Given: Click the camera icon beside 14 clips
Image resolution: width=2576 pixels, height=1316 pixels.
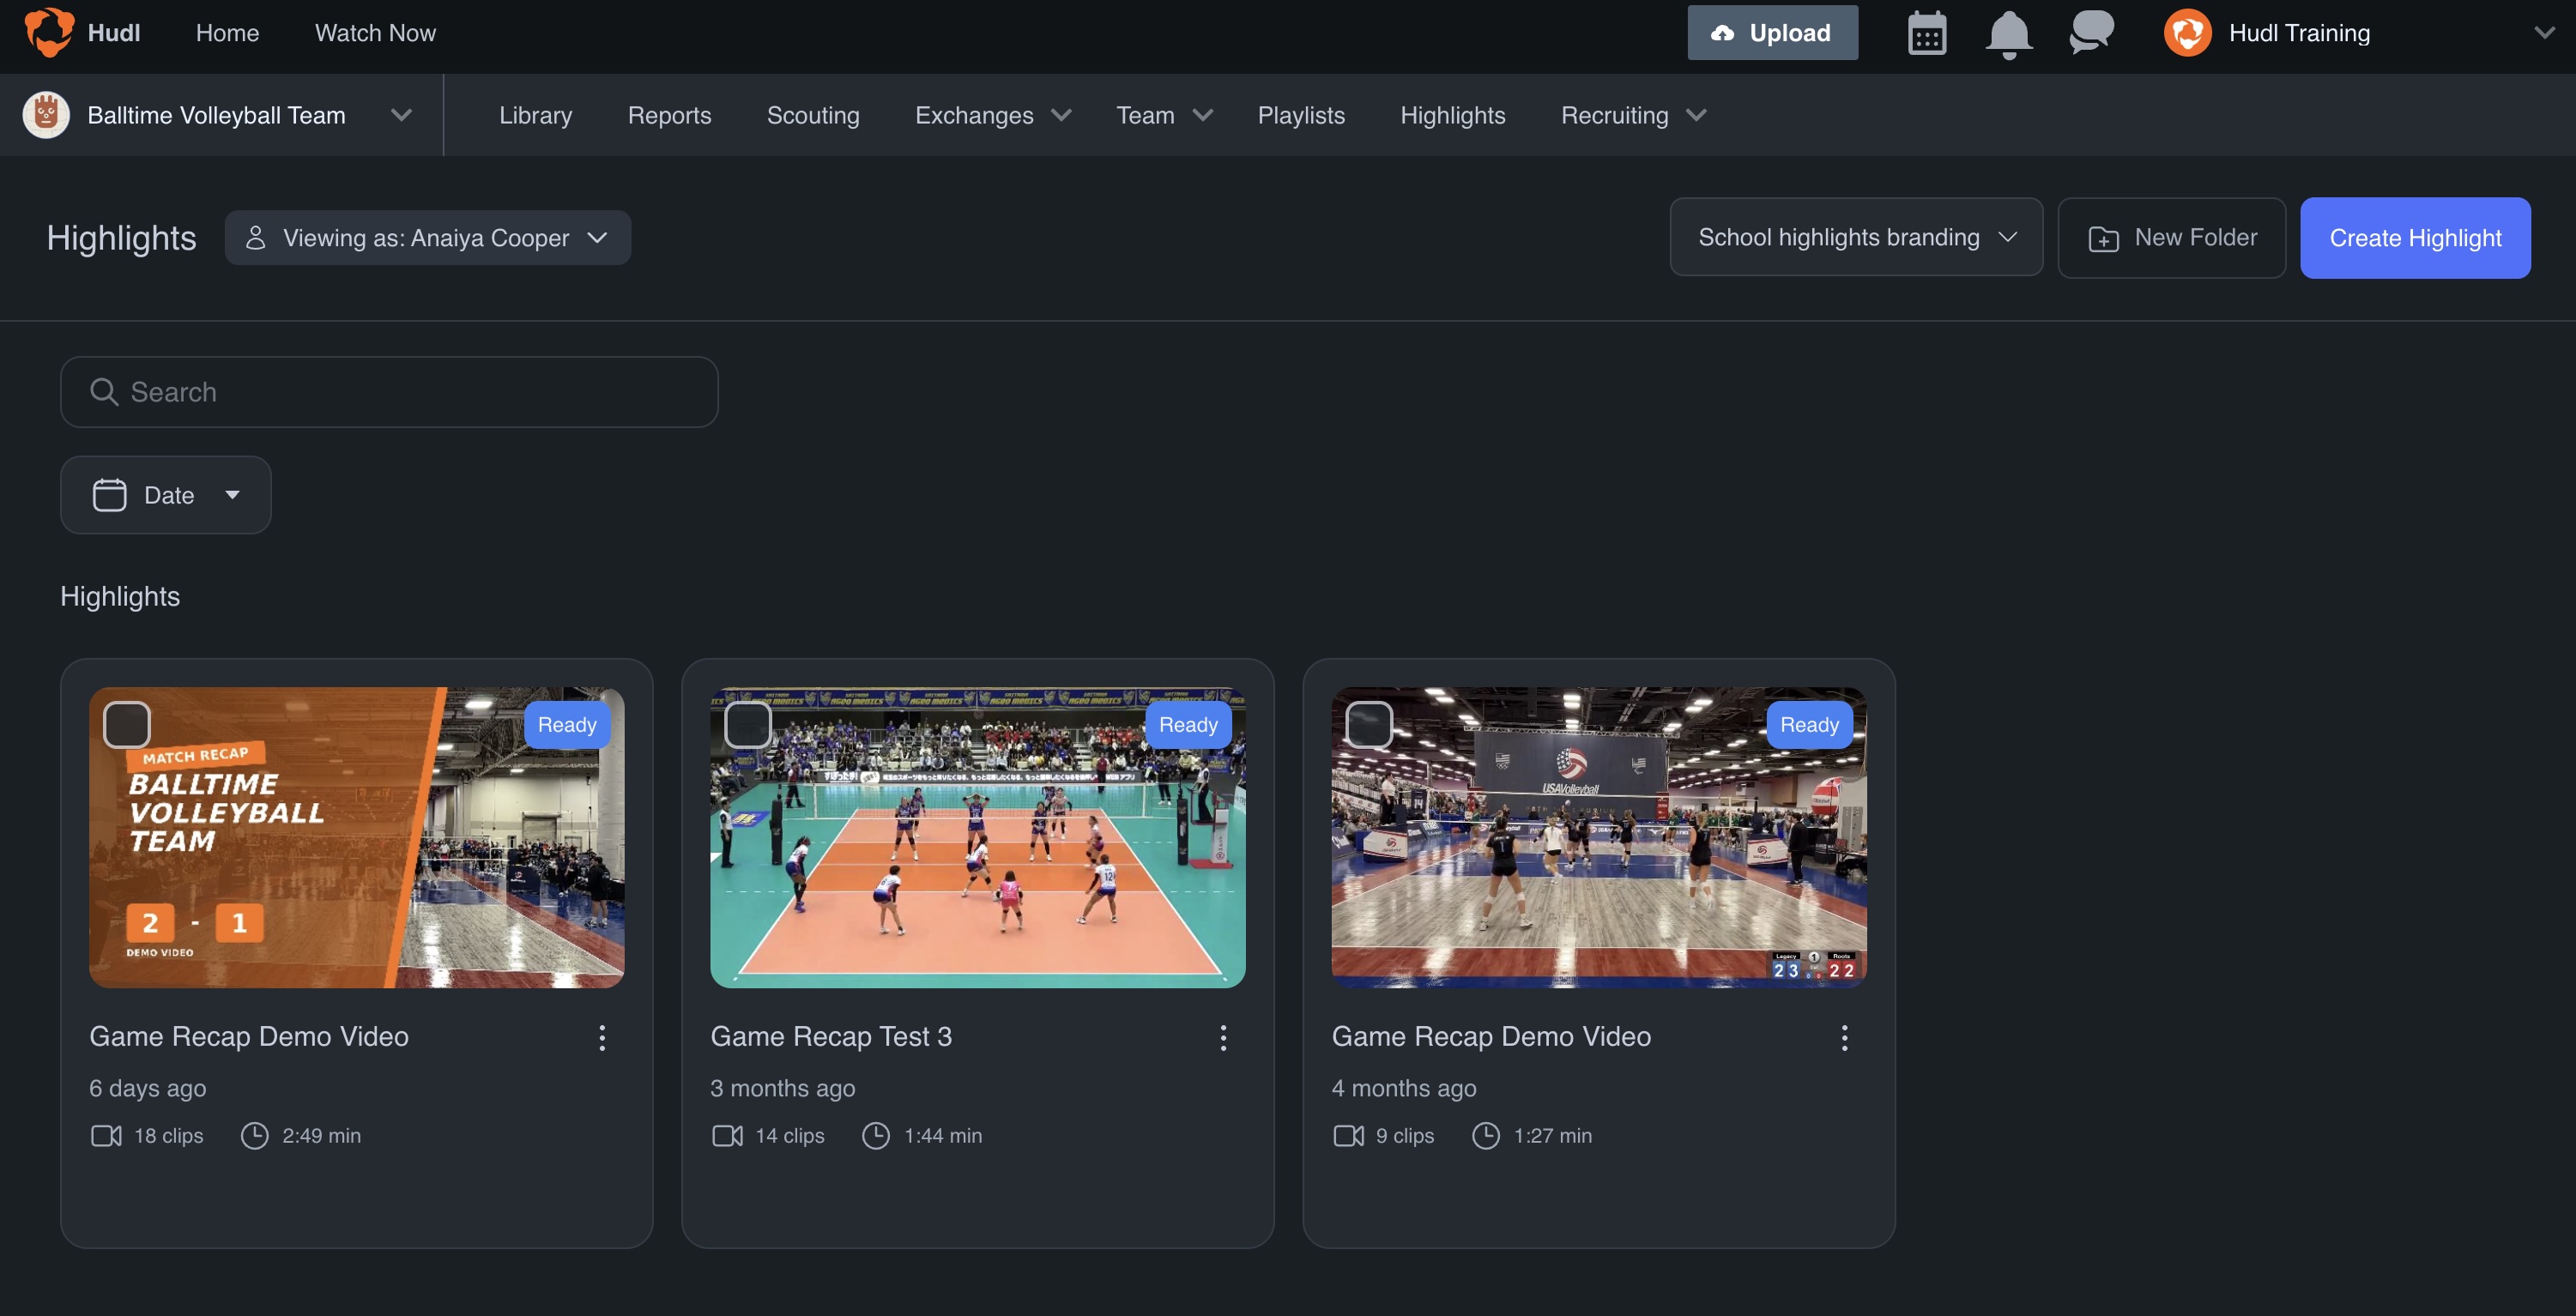Looking at the screenshot, I should pyautogui.click(x=727, y=1136).
